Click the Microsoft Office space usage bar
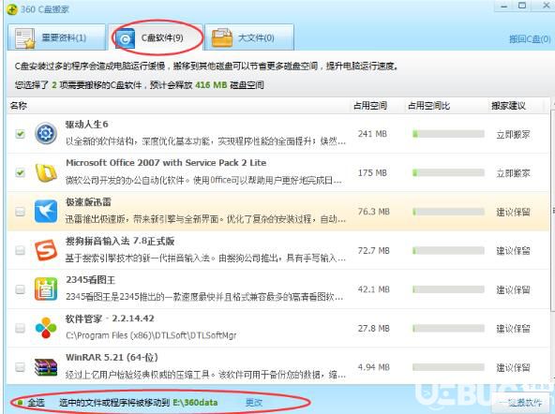The width and height of the screenshot is (555, 414). [448, 173]
